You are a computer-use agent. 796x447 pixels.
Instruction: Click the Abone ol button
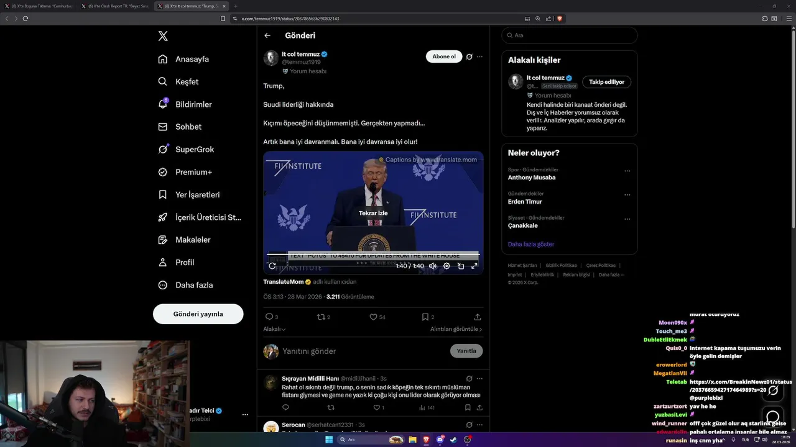tap(444, 56)
